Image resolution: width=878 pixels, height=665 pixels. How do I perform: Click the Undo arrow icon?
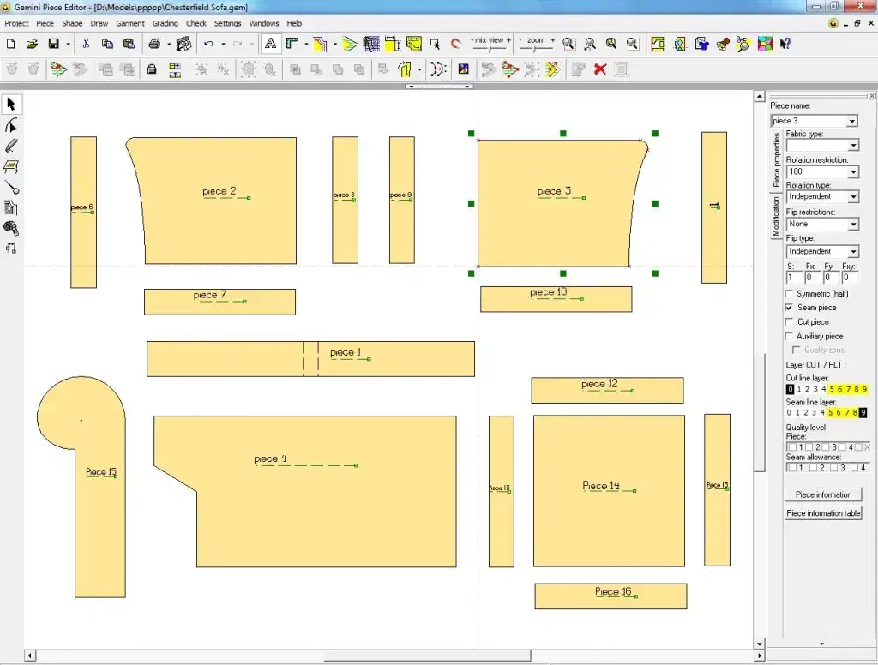[208, 44]
